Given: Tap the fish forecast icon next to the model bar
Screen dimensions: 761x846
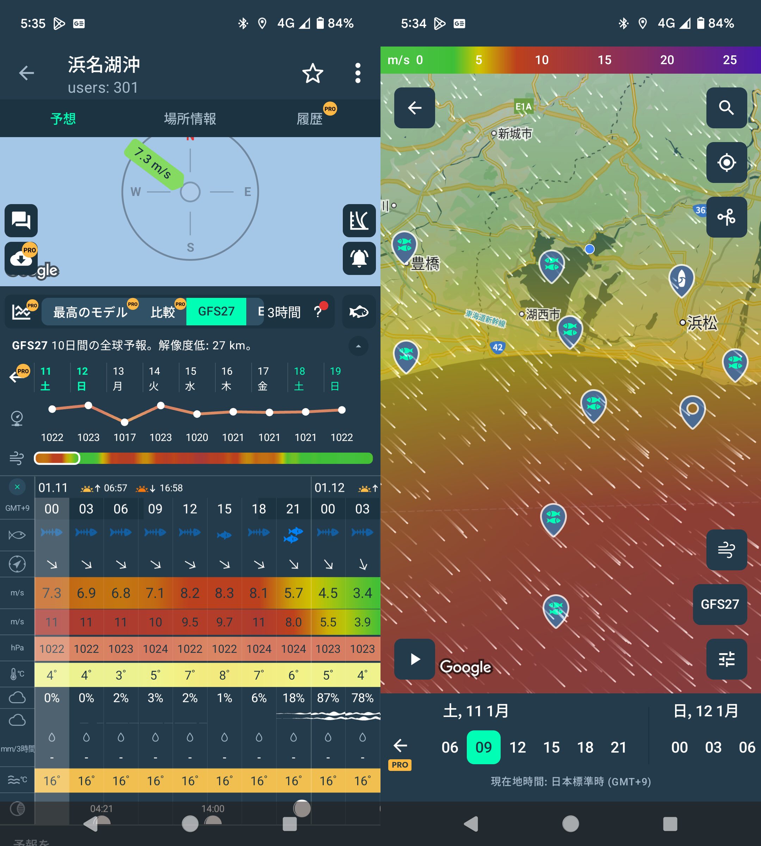Looking at the screenshot, I should tap(359, 312).
